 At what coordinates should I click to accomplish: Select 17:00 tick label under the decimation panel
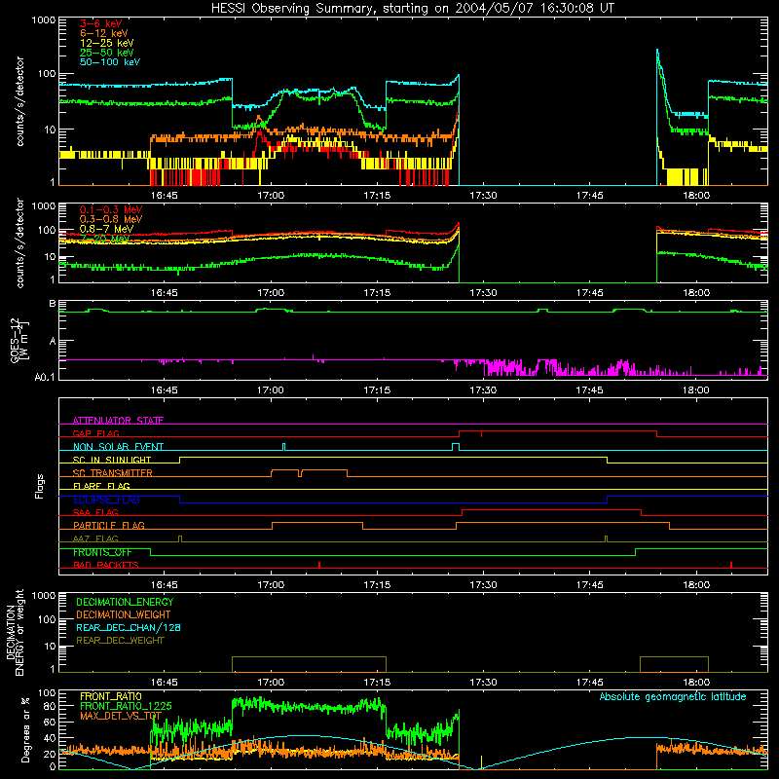tap(271, 683)
